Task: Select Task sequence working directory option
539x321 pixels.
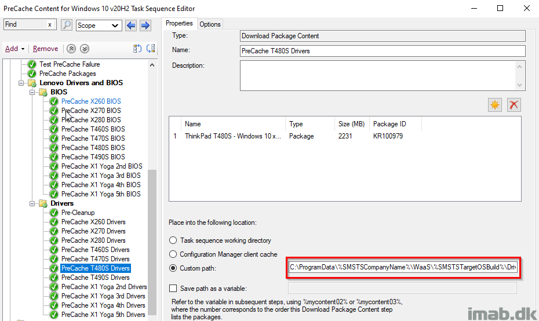Action: coord(173,240)
